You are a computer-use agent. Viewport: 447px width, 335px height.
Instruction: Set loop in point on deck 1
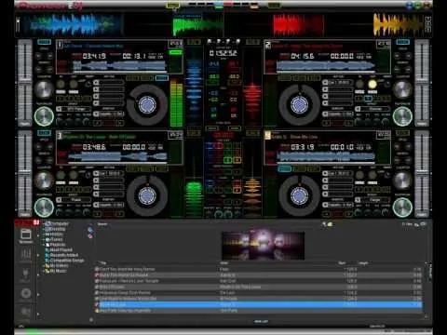coord(61,84)
